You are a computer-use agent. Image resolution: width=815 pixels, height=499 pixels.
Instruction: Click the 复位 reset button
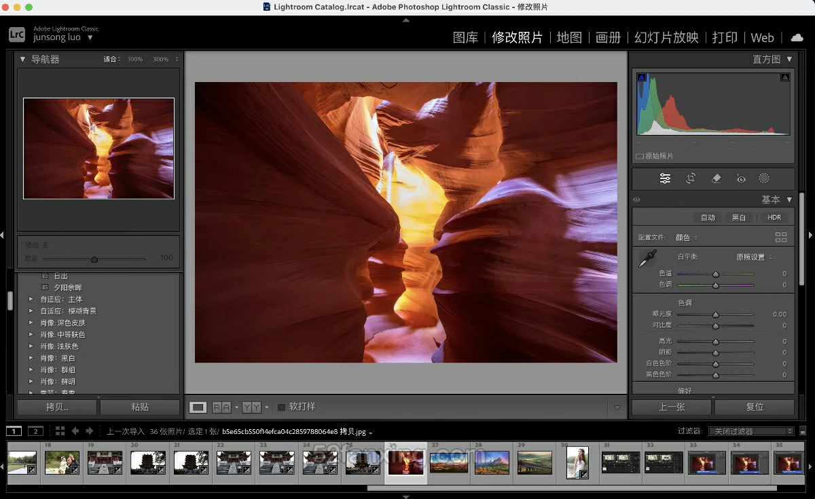click(755, 407)
